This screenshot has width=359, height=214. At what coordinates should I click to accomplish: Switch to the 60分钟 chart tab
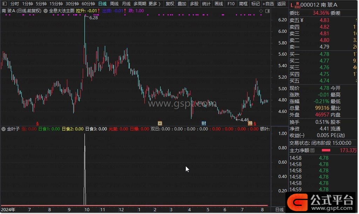coord(88,3)
